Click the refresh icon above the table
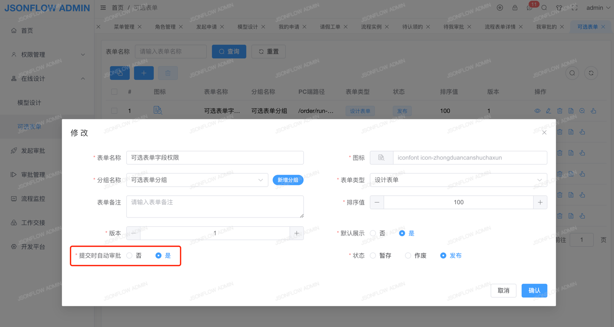Viewport: 614px width, 327px height. click(x=591, y=73)
